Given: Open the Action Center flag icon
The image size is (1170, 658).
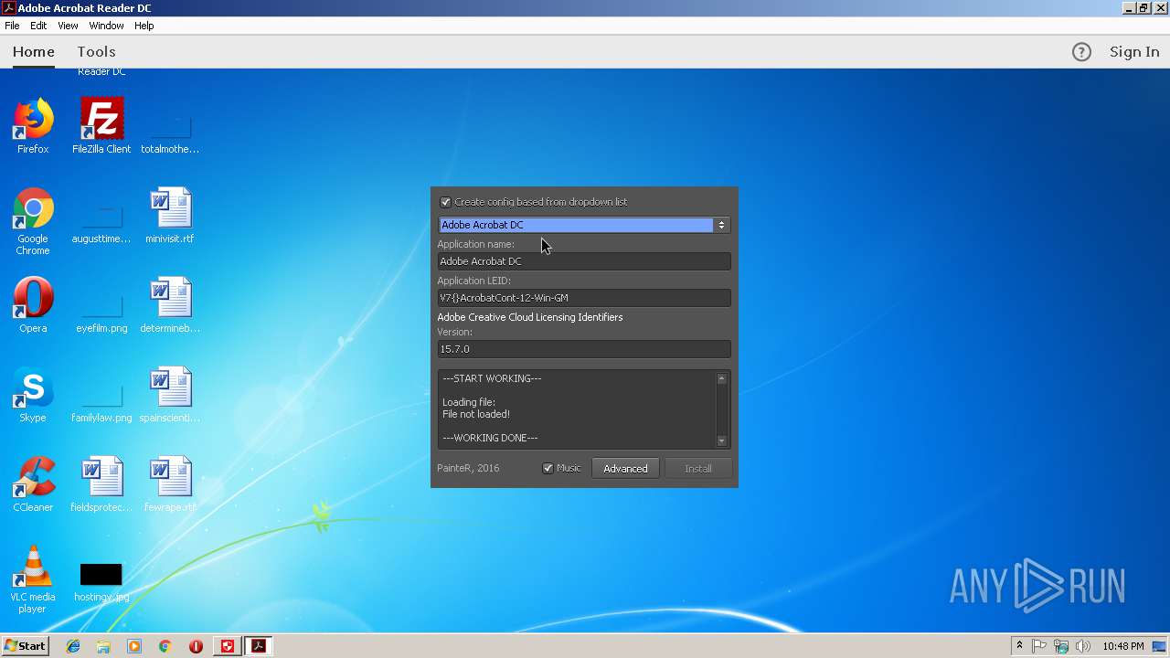Looking at the screenshot, I should coord(1039,646).
